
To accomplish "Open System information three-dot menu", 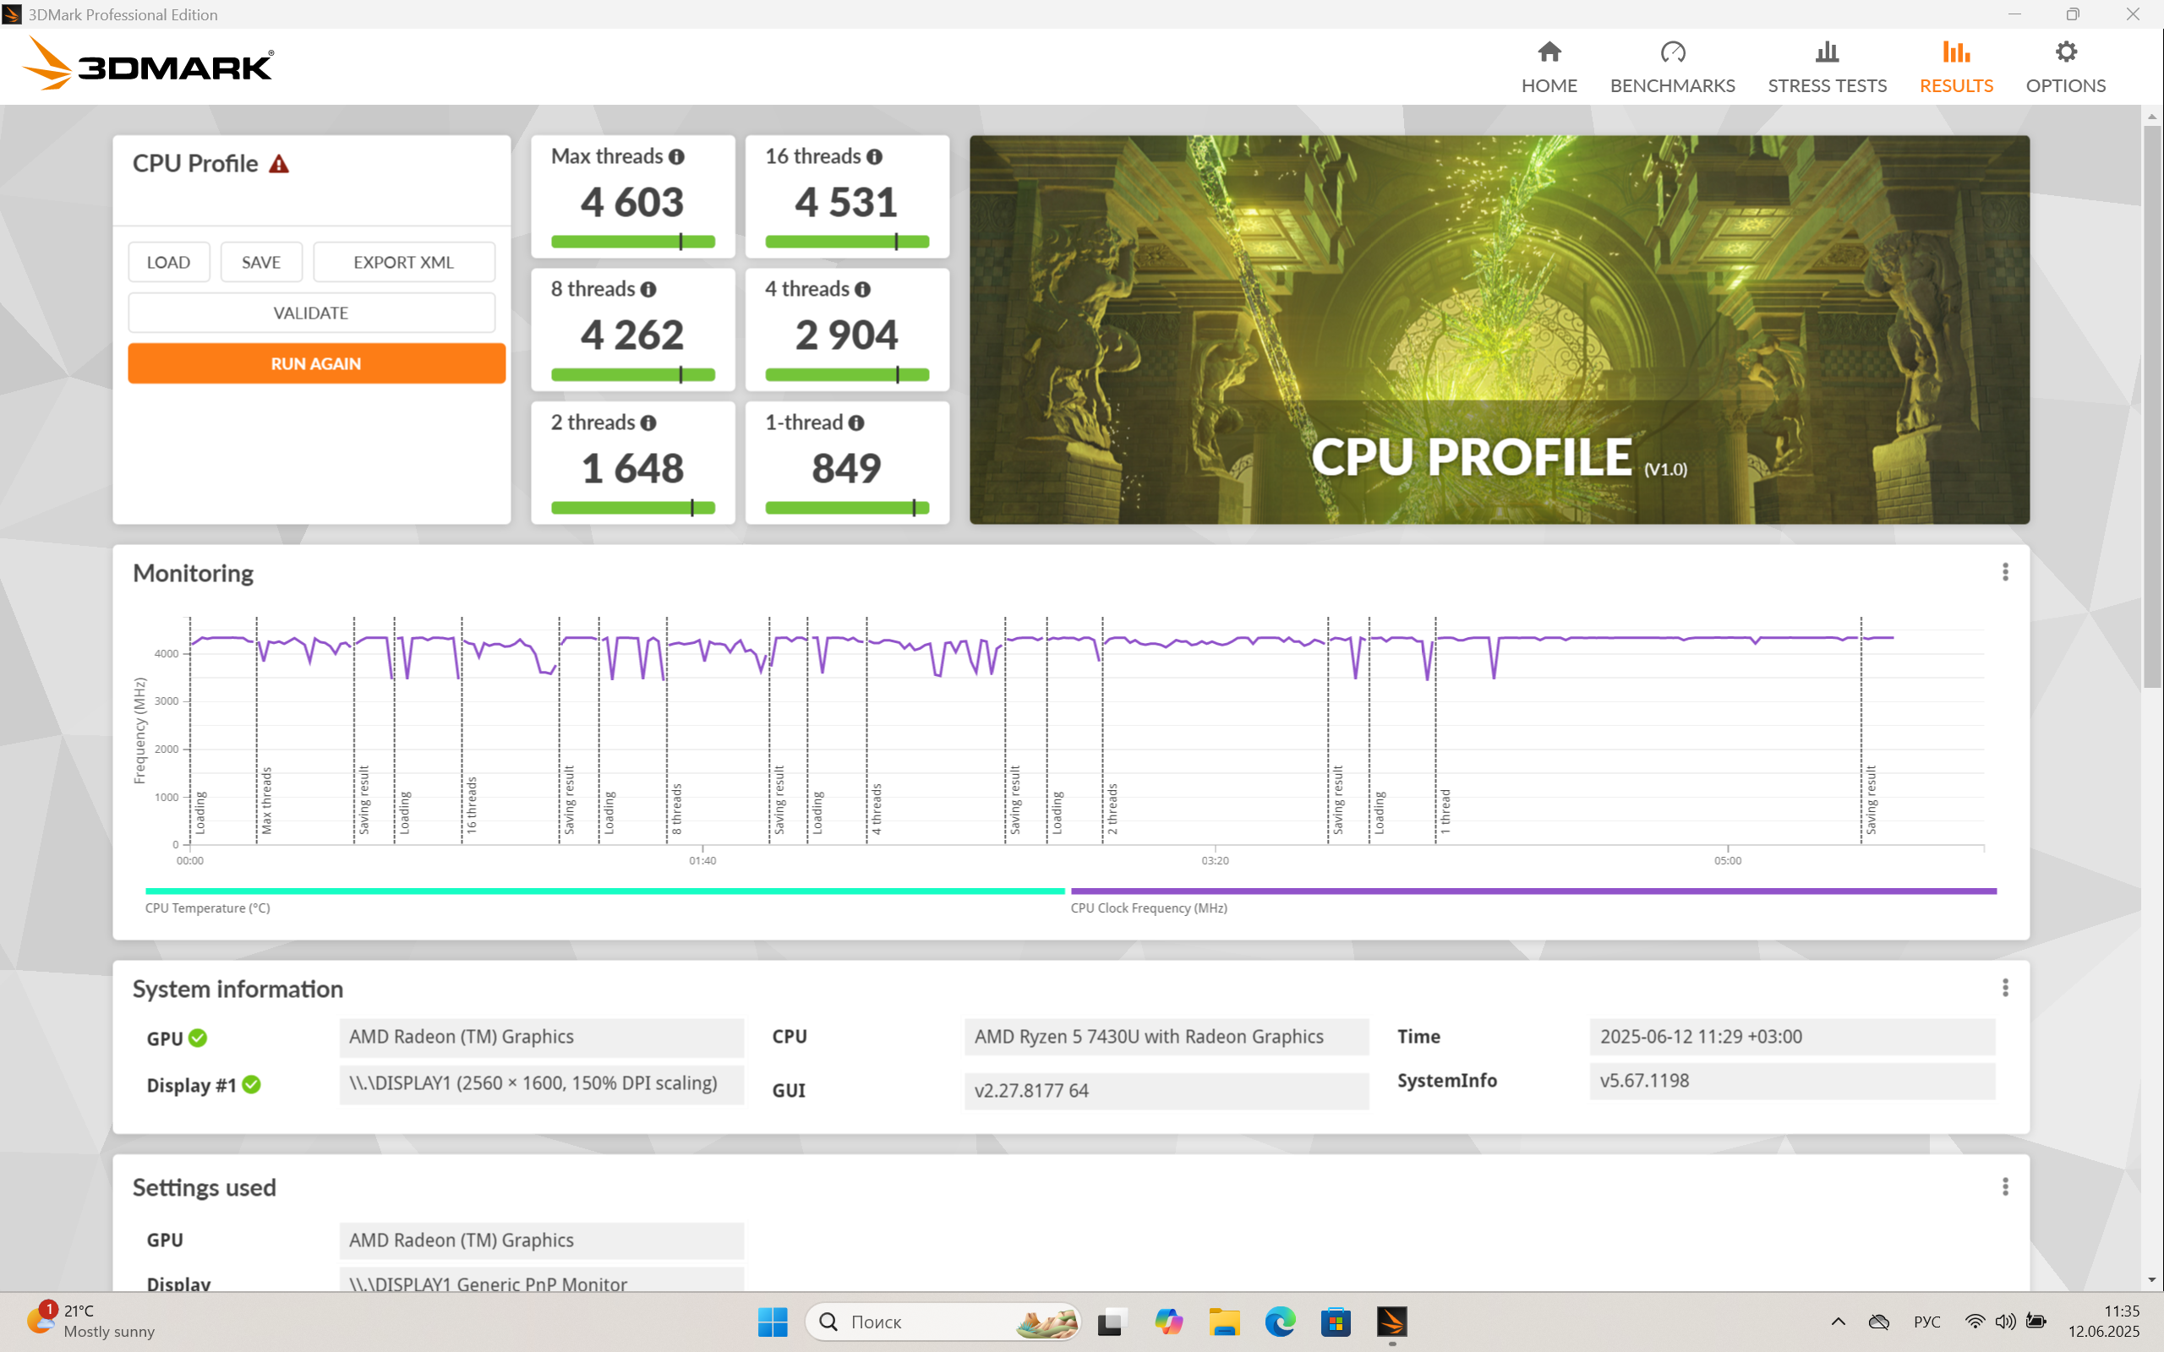I will pyautogui.click(x=2005, y=987).
